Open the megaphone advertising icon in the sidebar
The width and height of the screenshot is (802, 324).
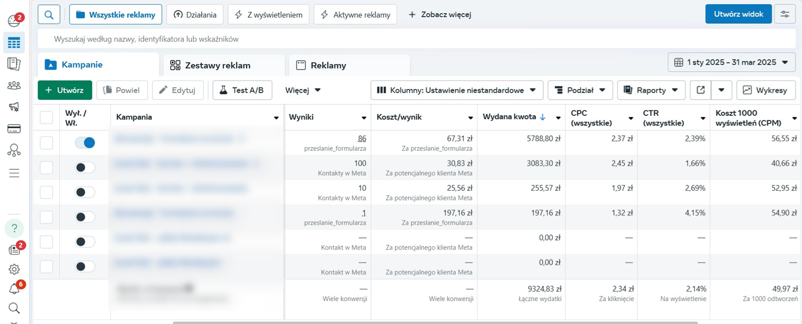[14, 107]
